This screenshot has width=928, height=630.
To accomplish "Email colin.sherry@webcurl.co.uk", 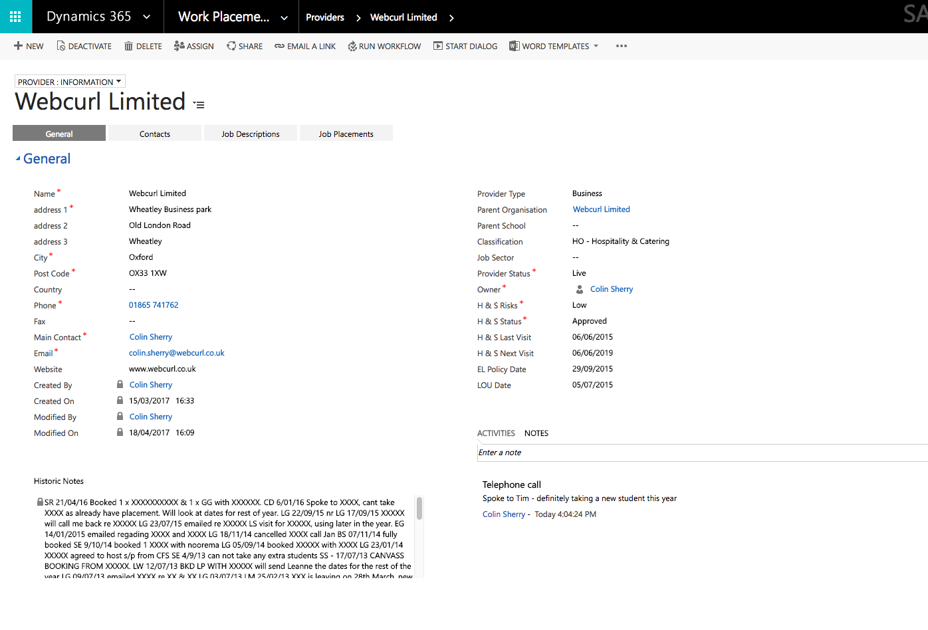I will 176,353.
